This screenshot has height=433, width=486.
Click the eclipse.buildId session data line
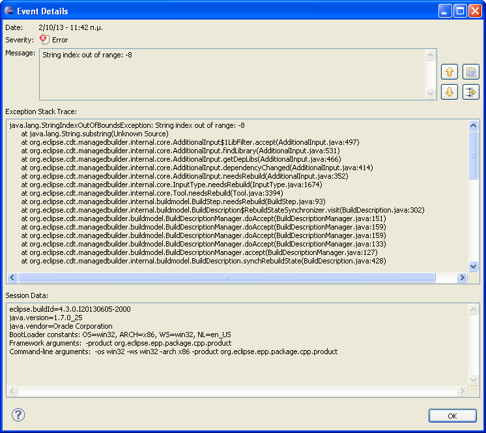(70, 309)
